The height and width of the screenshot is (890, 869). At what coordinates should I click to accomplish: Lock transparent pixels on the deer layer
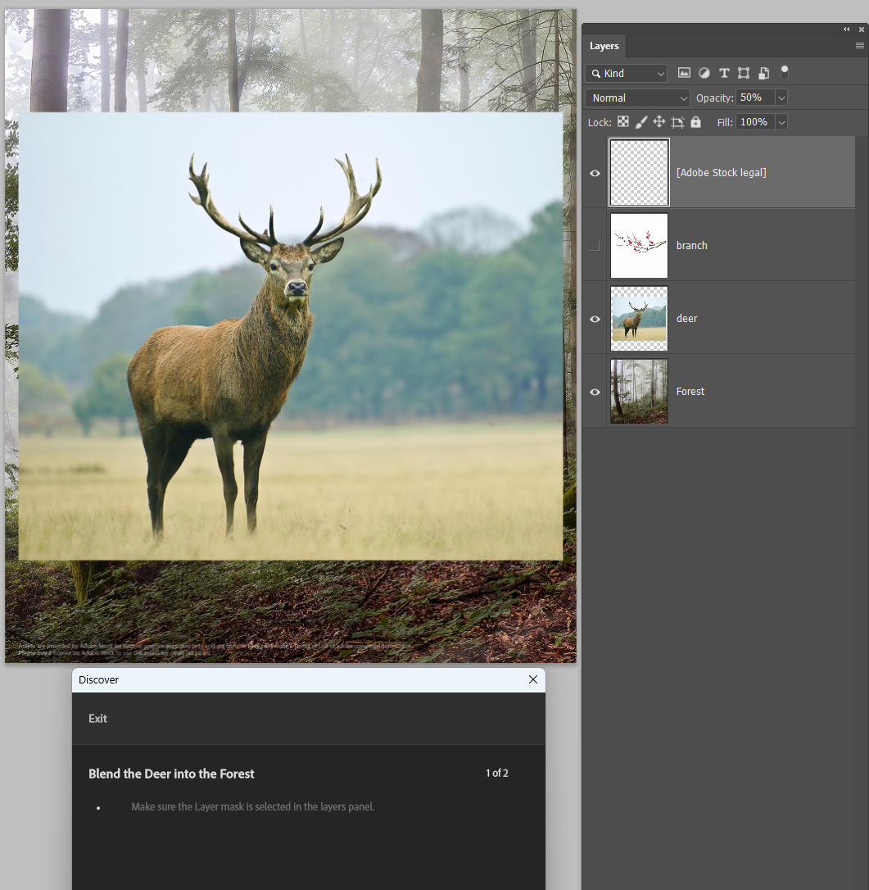622,121
